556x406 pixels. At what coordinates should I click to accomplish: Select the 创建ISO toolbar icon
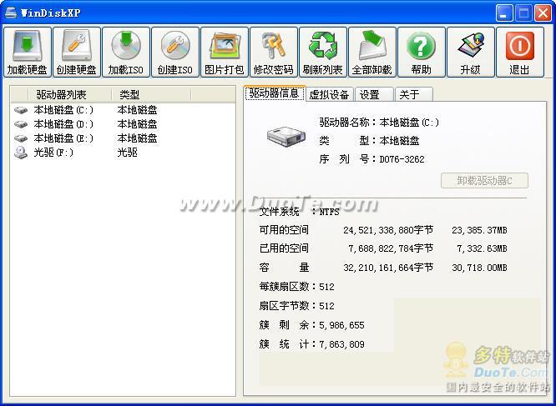click(175, 52)
